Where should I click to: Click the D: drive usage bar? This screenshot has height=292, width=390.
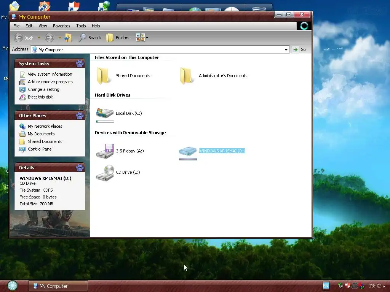(x=188, y=159)
